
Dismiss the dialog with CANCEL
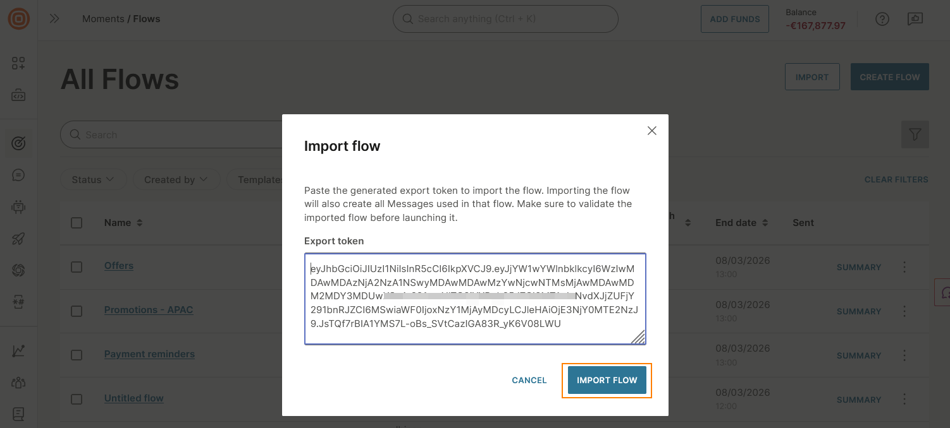[x=529, y=380]
